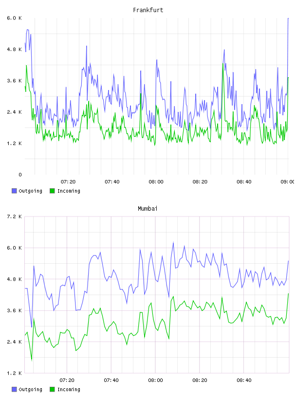The width and height of the screenshot is (296, 397).
Task: Toggle the Incoming label in Mumbai legend
Action: 69,389
